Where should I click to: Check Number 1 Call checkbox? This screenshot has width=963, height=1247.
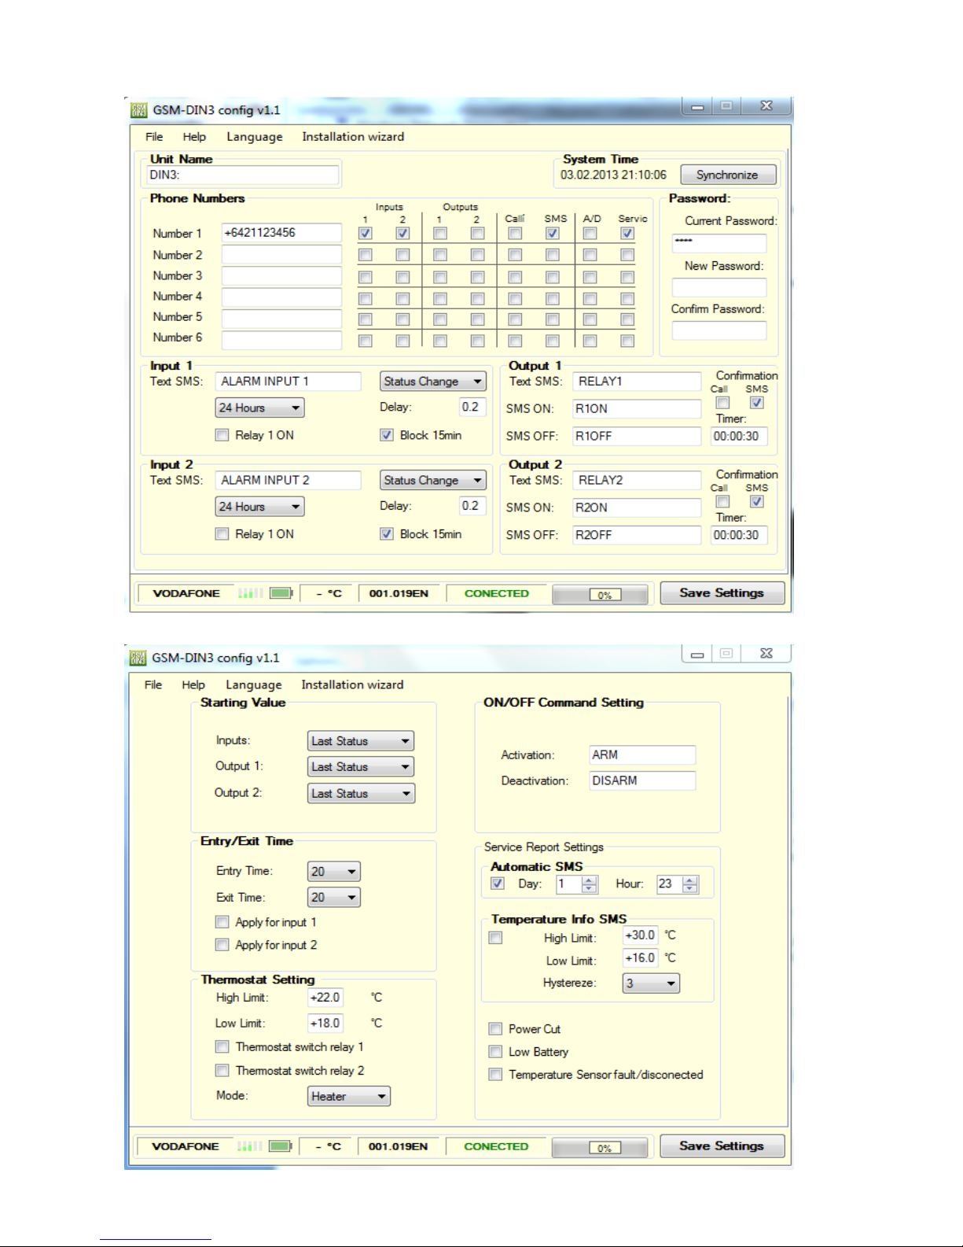pos(515,234)
